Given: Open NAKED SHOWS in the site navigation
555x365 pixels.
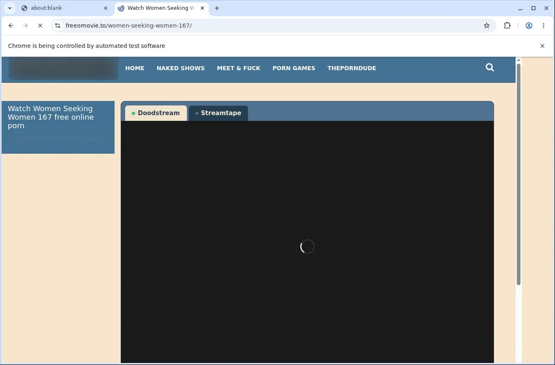Looking at the screenshot, I should [x=180, y=68].
